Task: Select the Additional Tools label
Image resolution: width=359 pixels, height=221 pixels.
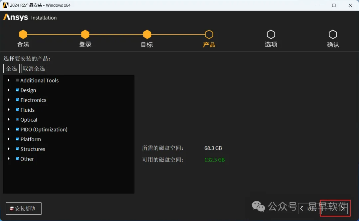Action: click(x=39, y=80)
